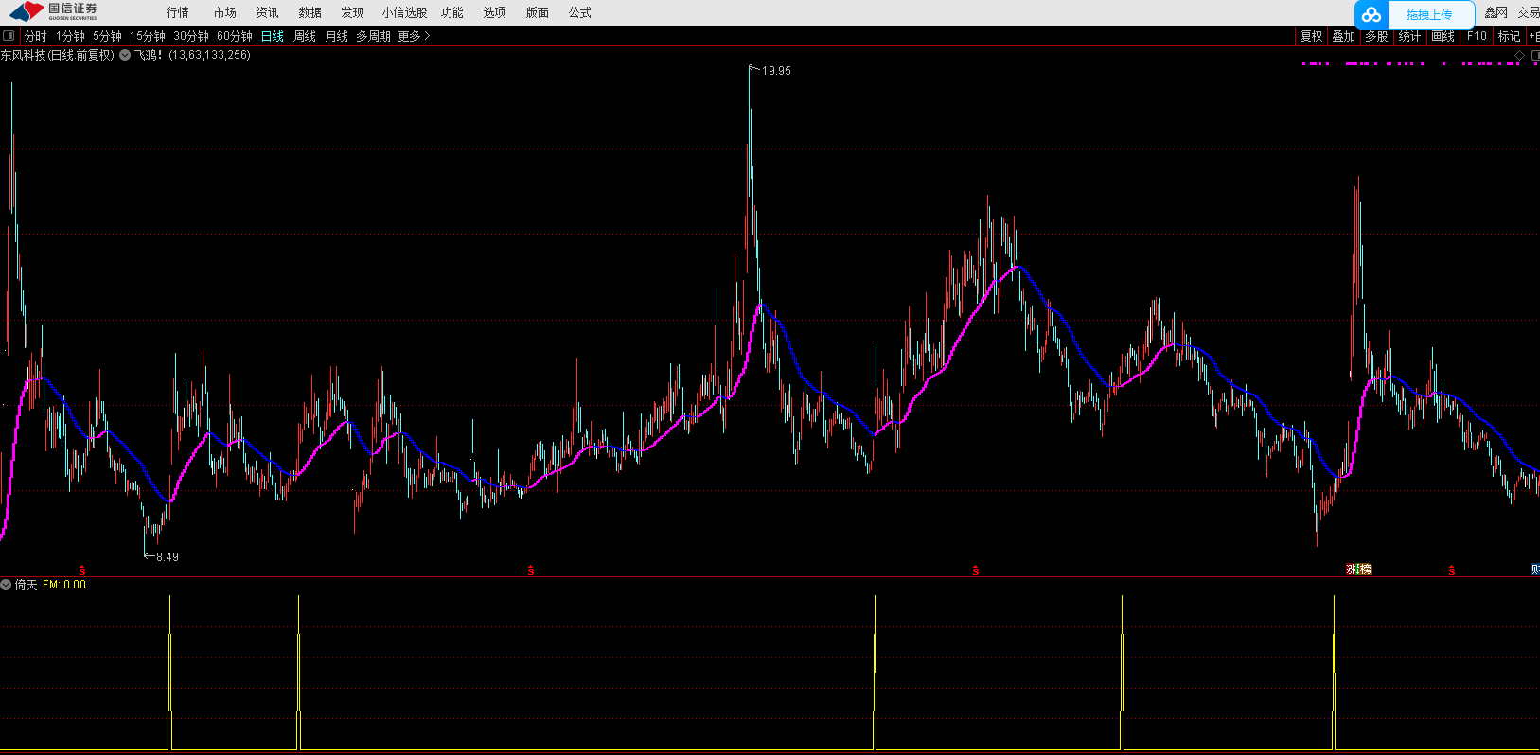This screenshot has width=1540, height=755.
Task: Click the 标记 mark button
Action: click(x=1509, y=36)
